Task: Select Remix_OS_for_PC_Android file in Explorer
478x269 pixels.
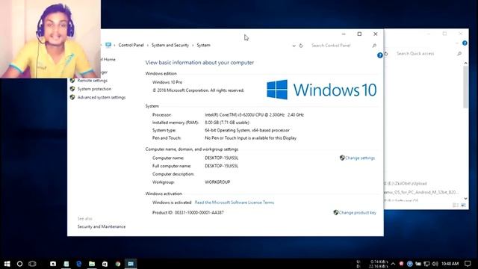Action: pos(421,192)
